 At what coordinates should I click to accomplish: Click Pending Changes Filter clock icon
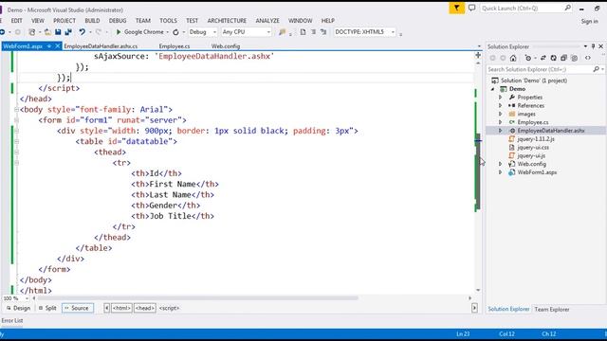[x=528, y=58]
